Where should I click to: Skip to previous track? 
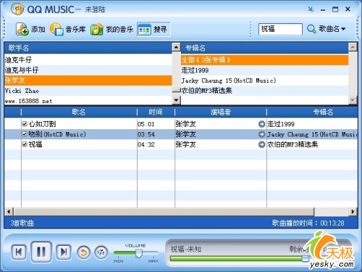tap(19, 252)
